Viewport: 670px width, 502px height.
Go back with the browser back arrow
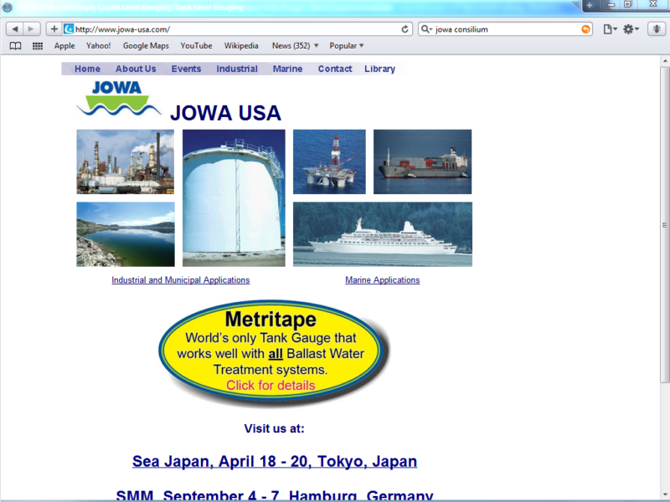click(15, 29)
